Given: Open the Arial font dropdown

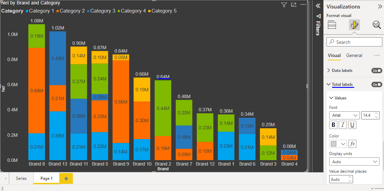Looking at the screenshot, I should (344, 115).
